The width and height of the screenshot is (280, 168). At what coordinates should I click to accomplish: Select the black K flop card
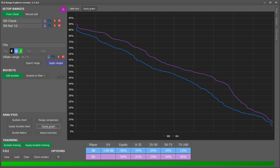tap(12, 51)
